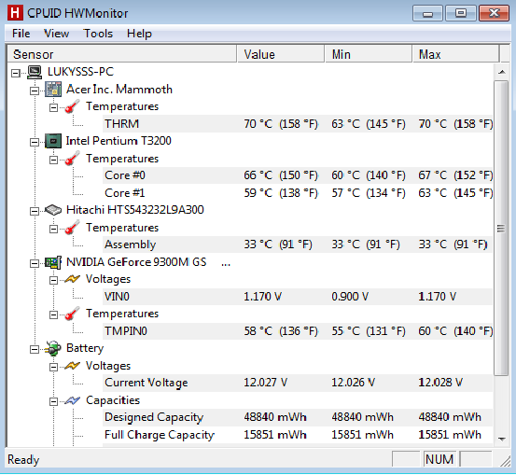Open the Tools menu
Image resolution: width=516 pixels, height=475 pixels.
point(98,34)
